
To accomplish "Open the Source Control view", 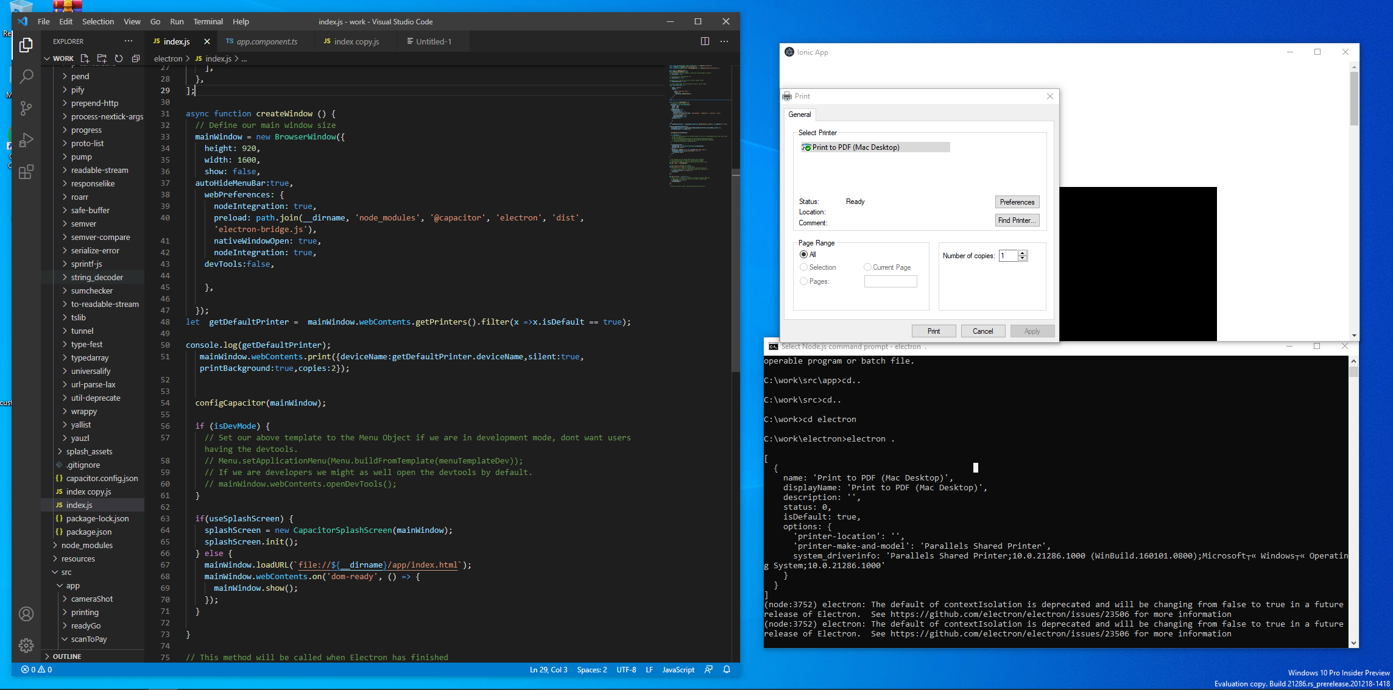I will coord(26,108).
